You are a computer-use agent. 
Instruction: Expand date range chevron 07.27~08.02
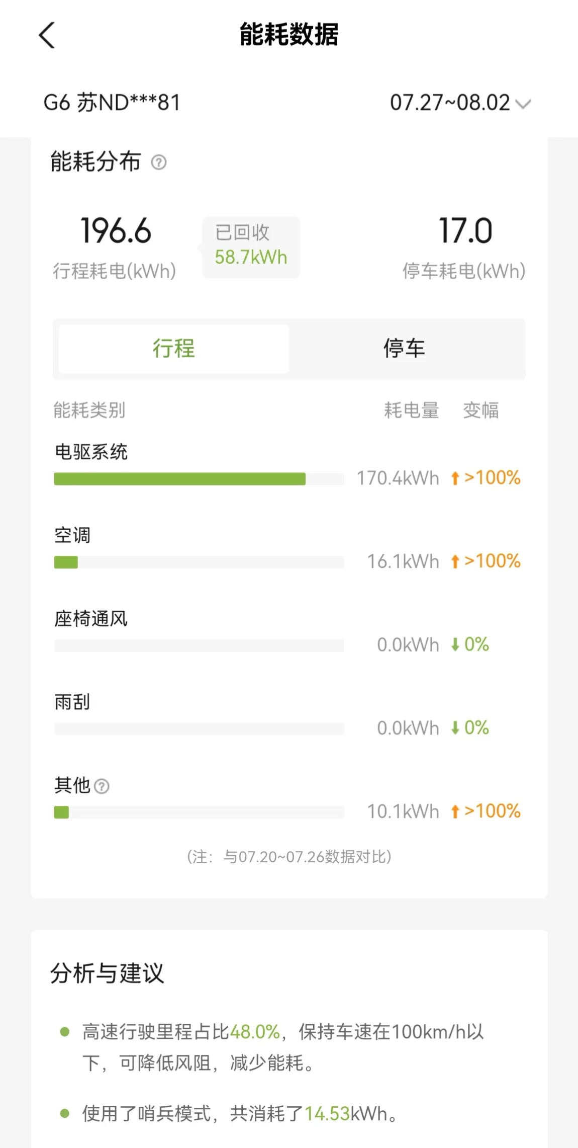pos(523,104)
